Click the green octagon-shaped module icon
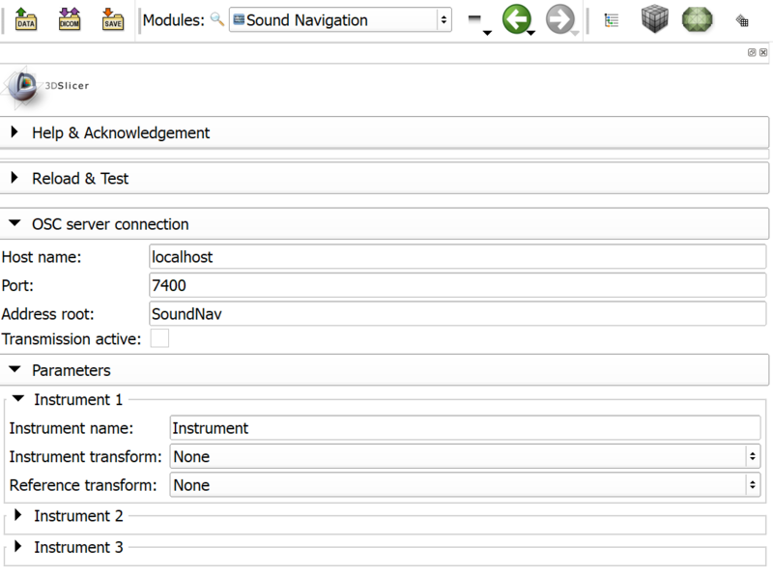 (x=697, y=19)
